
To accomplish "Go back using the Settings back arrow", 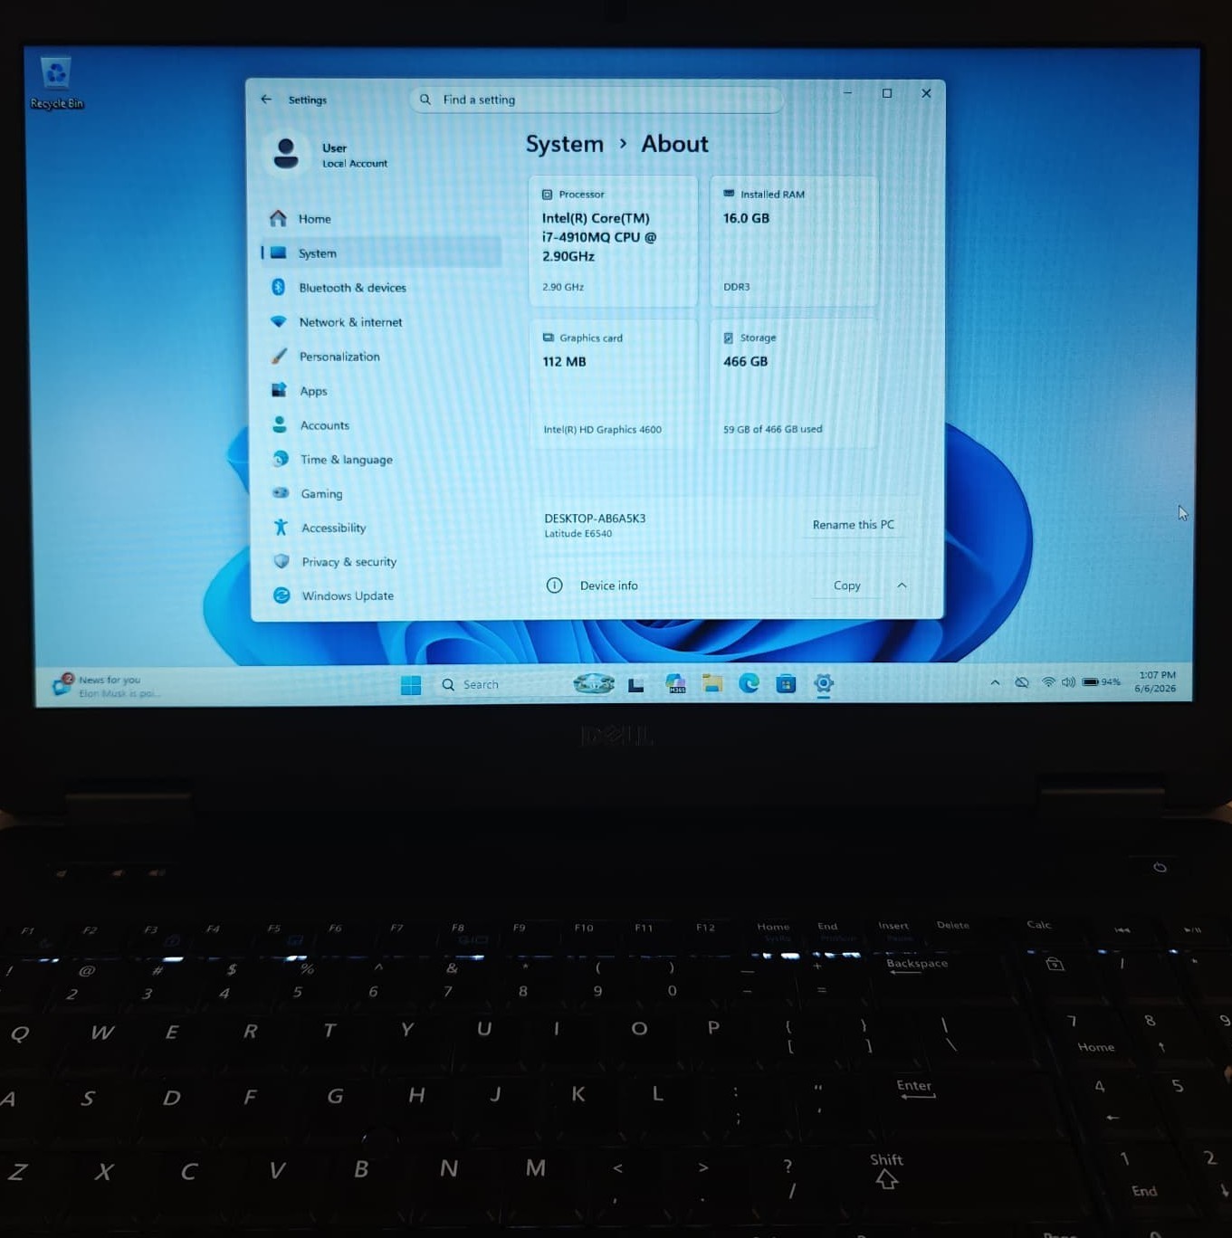I will coord(266,100).
